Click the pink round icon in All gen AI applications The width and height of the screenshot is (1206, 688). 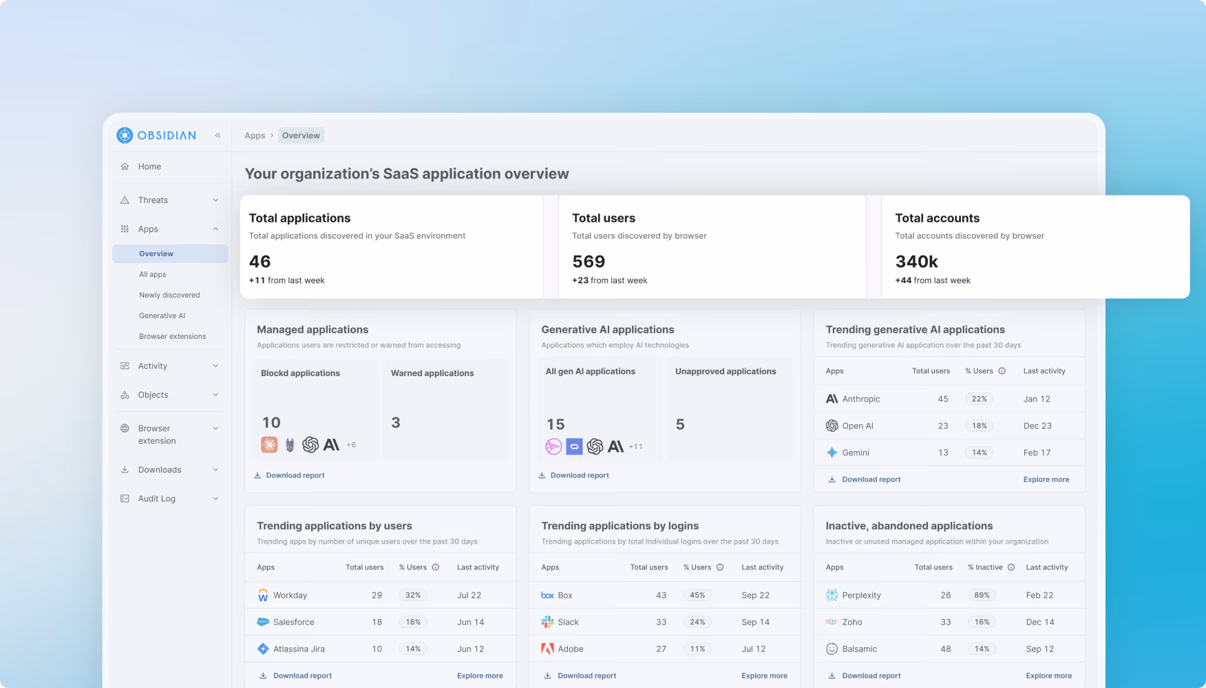pos(553,446)
